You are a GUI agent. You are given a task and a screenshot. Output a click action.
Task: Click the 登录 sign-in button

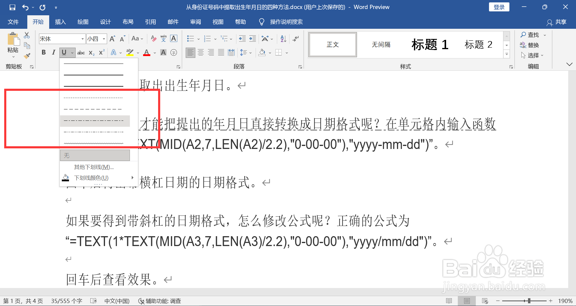pos(499,7)
